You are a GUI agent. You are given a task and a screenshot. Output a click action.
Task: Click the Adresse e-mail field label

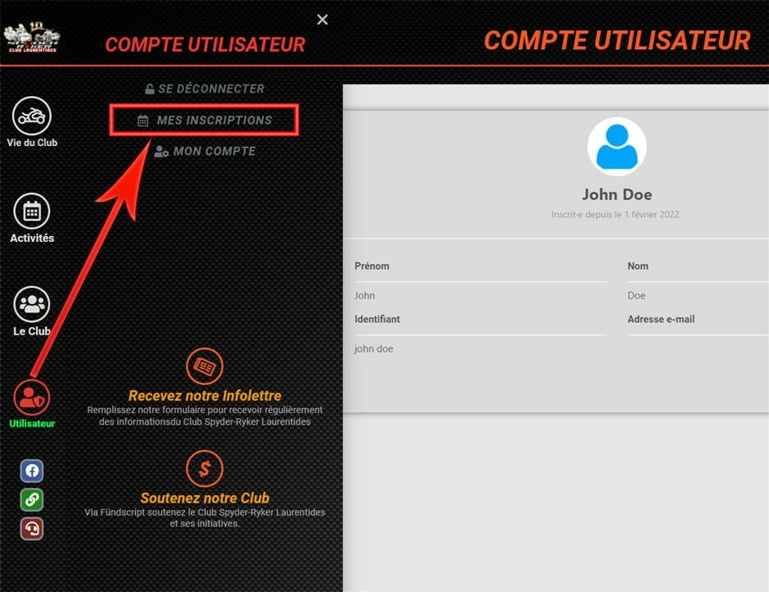click(x=661, y=319)
